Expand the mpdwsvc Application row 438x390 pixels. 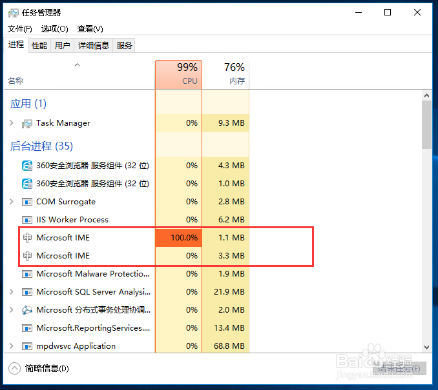point(12,346)
